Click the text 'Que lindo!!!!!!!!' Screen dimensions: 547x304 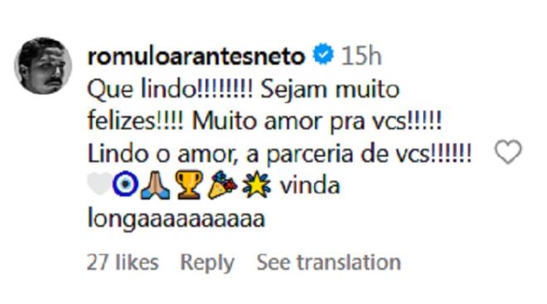[x=170, y=90]
